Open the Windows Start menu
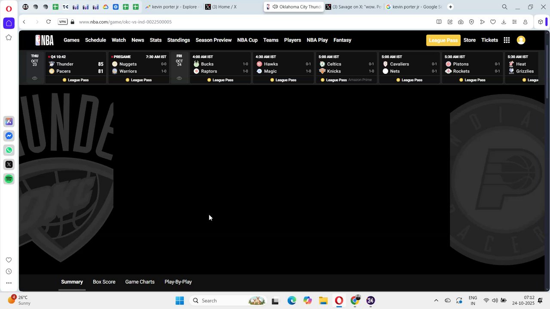The height and width of the screenshot is (309, 550). (180, 300)
